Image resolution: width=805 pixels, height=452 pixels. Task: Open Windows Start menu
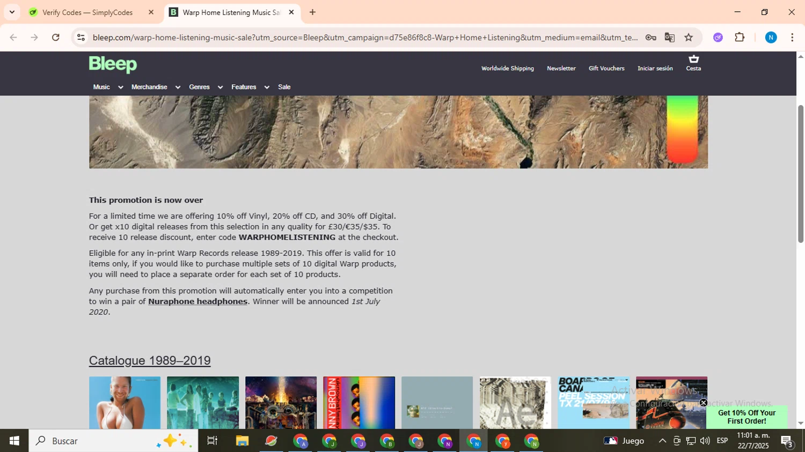pos(14,441)
